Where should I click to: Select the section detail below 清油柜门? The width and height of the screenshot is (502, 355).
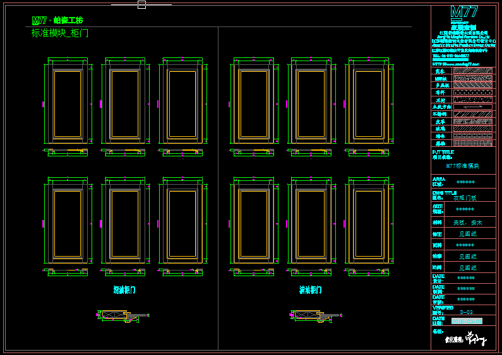click(314, 315)
